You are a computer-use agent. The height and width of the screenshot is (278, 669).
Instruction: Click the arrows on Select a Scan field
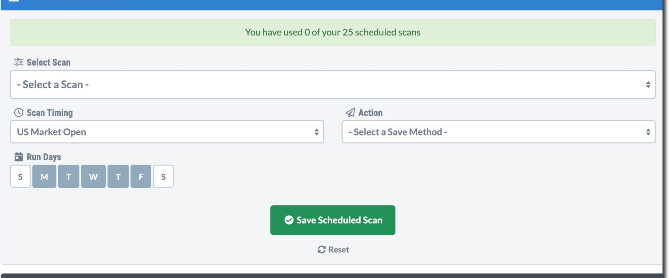[648, 84]
